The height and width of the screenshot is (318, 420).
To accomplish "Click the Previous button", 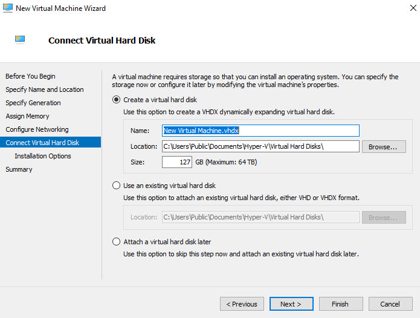I will point(242,304).
